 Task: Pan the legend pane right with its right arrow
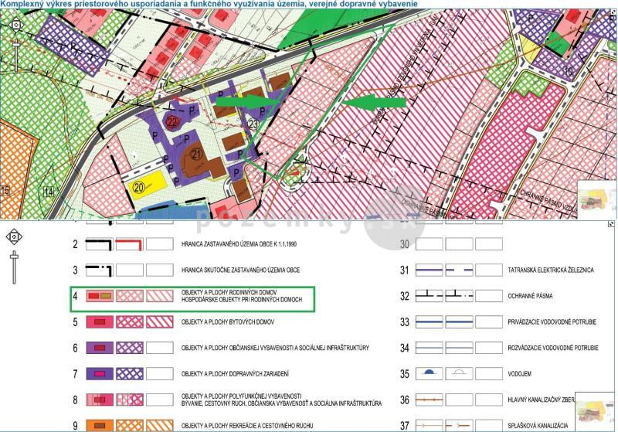(20, 237)
